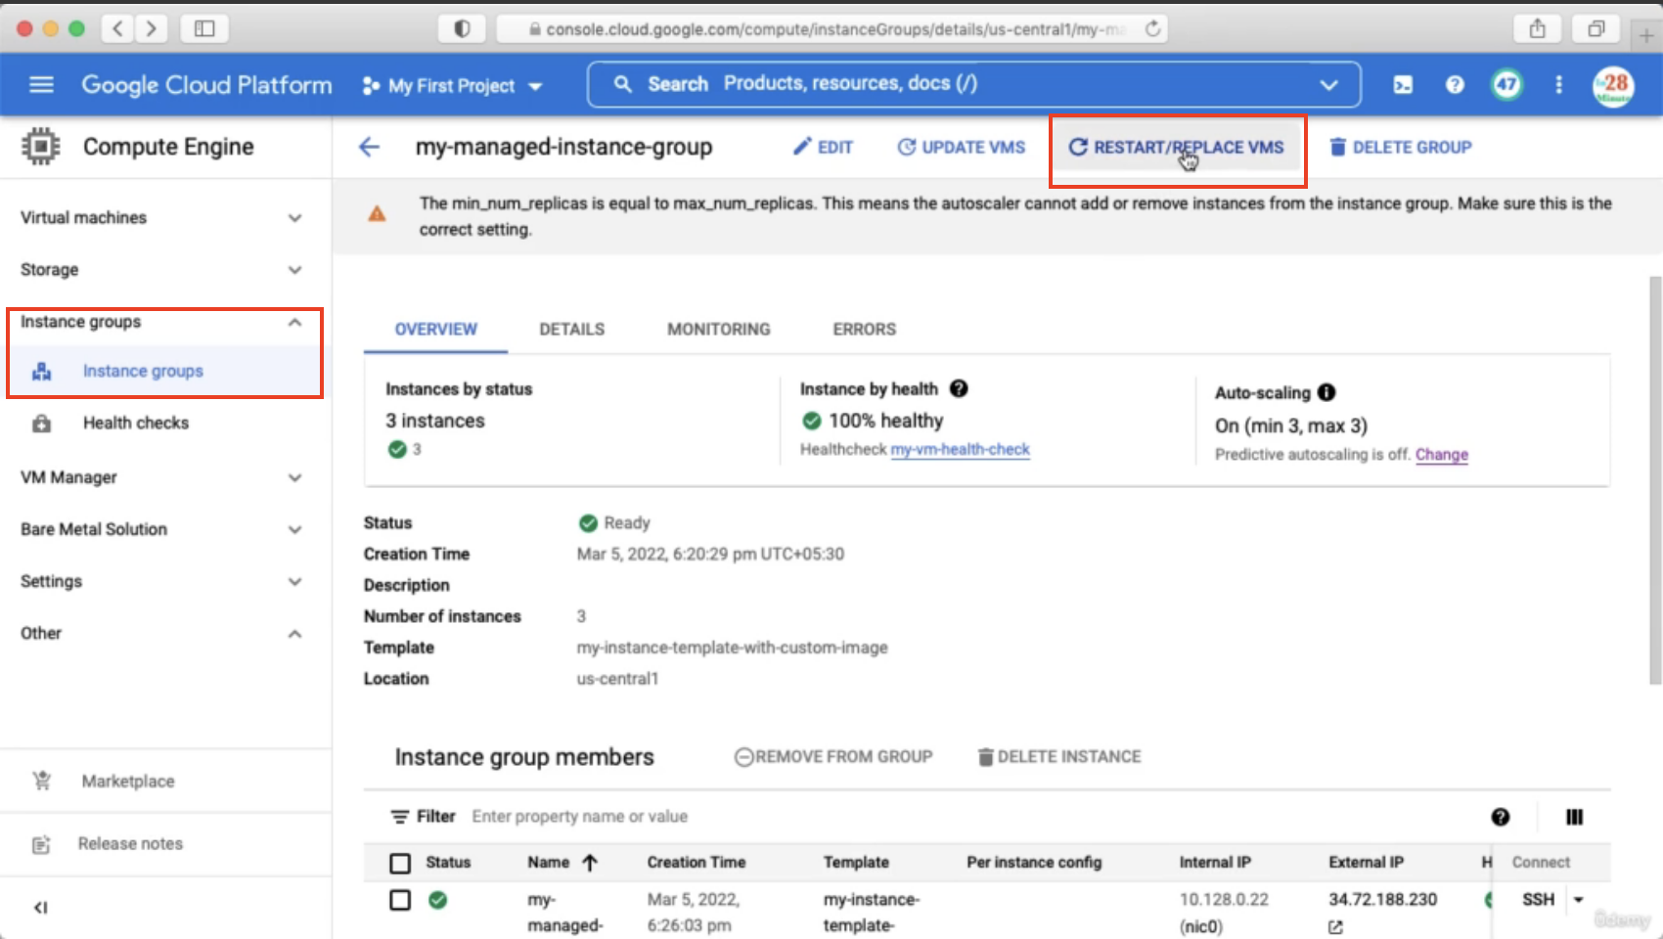Collapse the Other section
Viewport: 1663px width, 939px height.
pyautogui.click(x=294, y=634)
